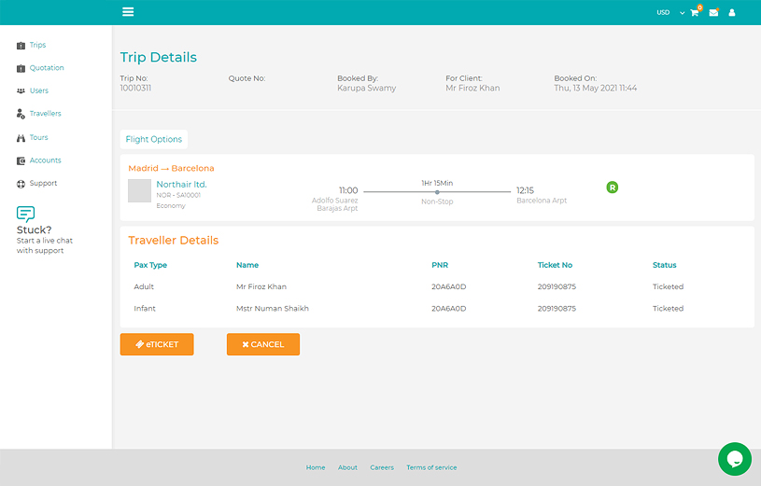Click the 11:00 departure time
The height and width of the screenshot is (486, 761).
[x=348, y=190]
